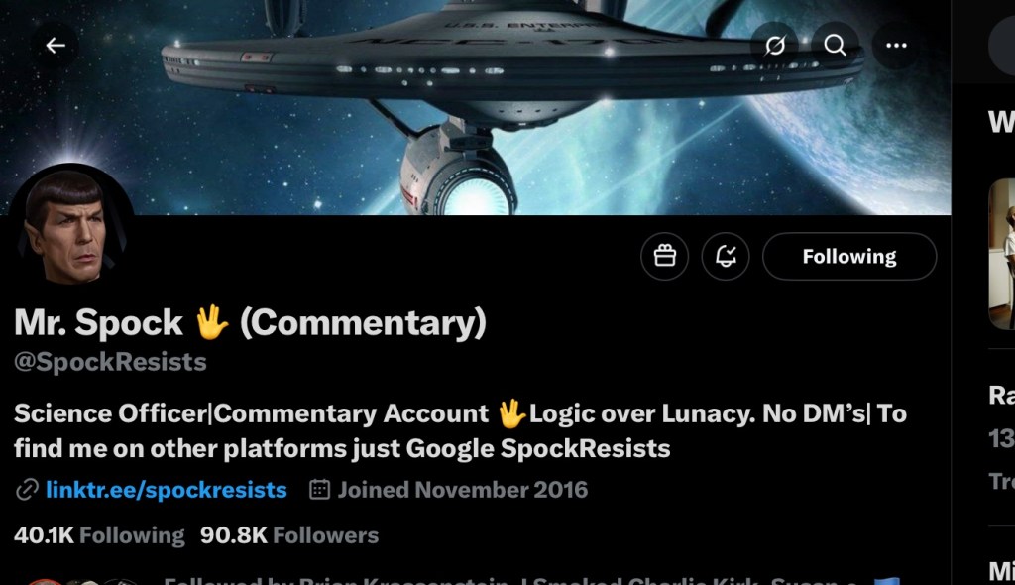The height and width of the screenshot is (585, 1015).
Task: Toggle the Following button to unfollow
Action: 849,257
